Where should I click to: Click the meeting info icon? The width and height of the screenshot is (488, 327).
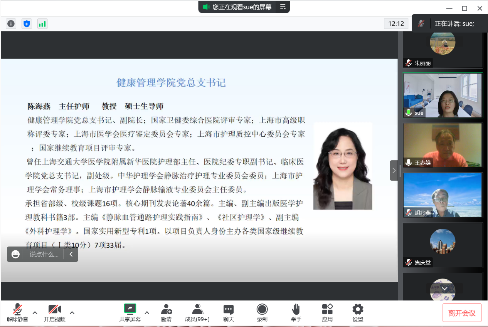[x=11, y=24]
